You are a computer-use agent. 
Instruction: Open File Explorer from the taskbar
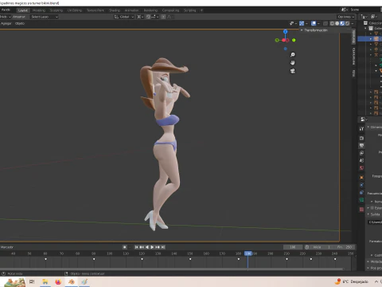click(x=45, y=281)
